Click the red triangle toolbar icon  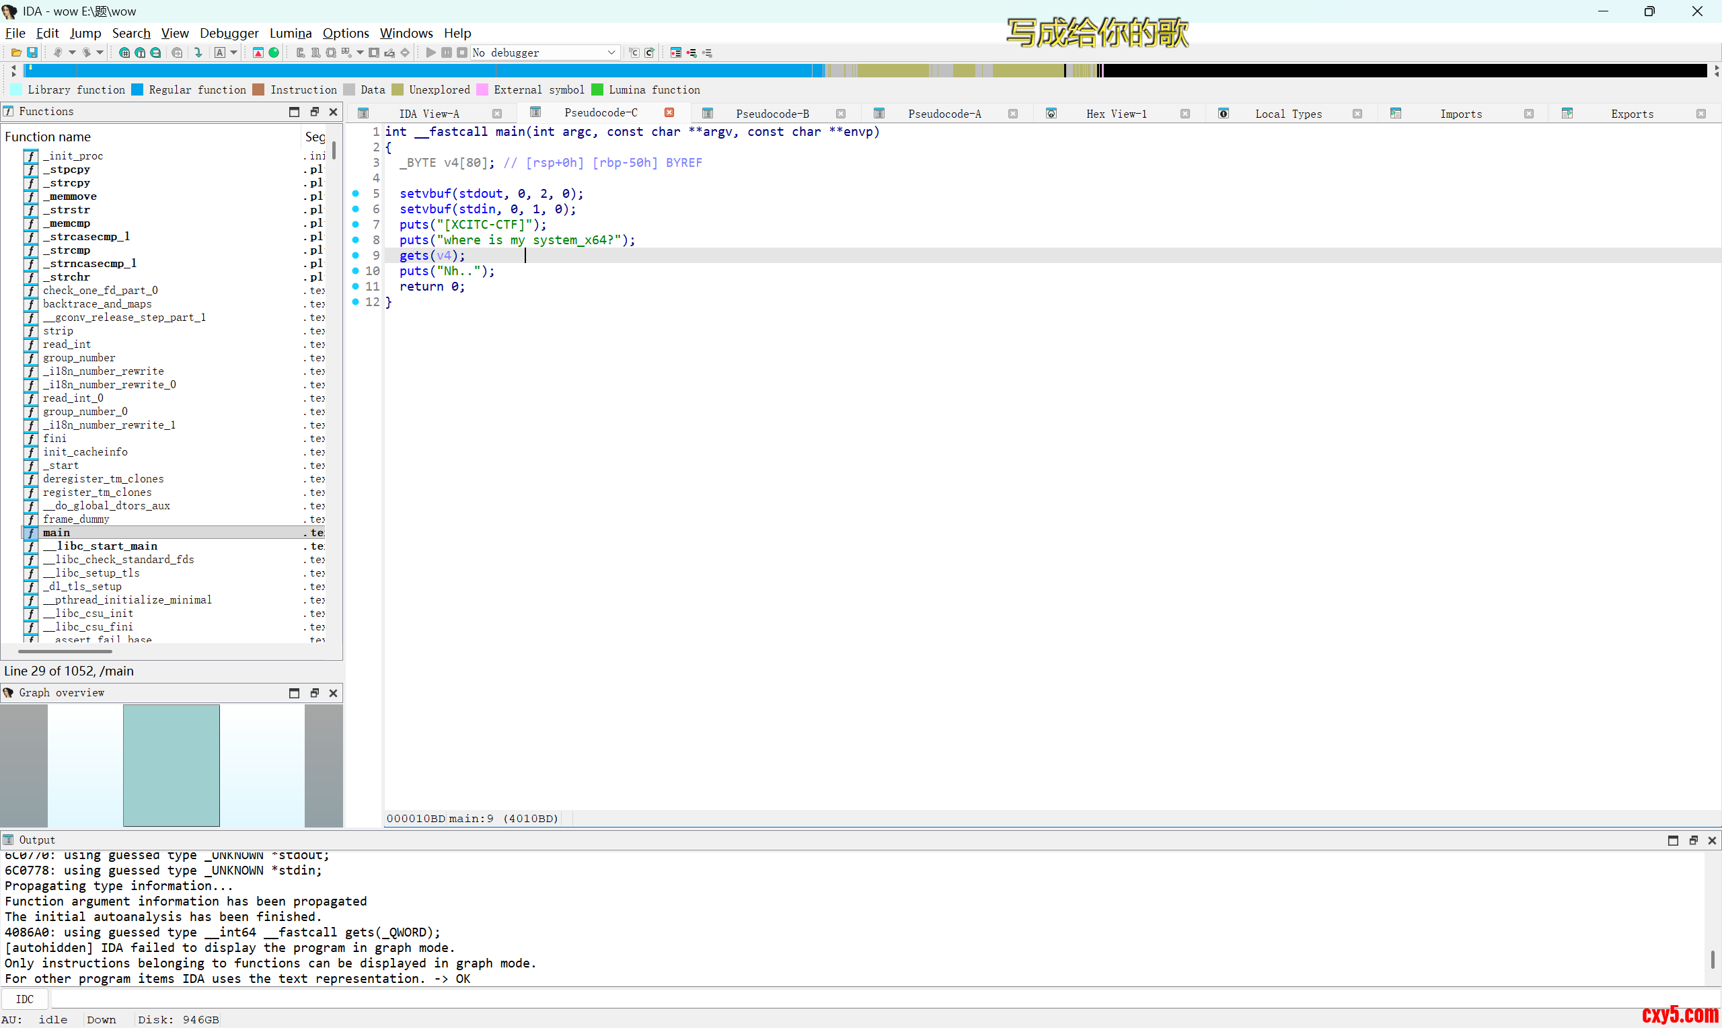point(258,52)
